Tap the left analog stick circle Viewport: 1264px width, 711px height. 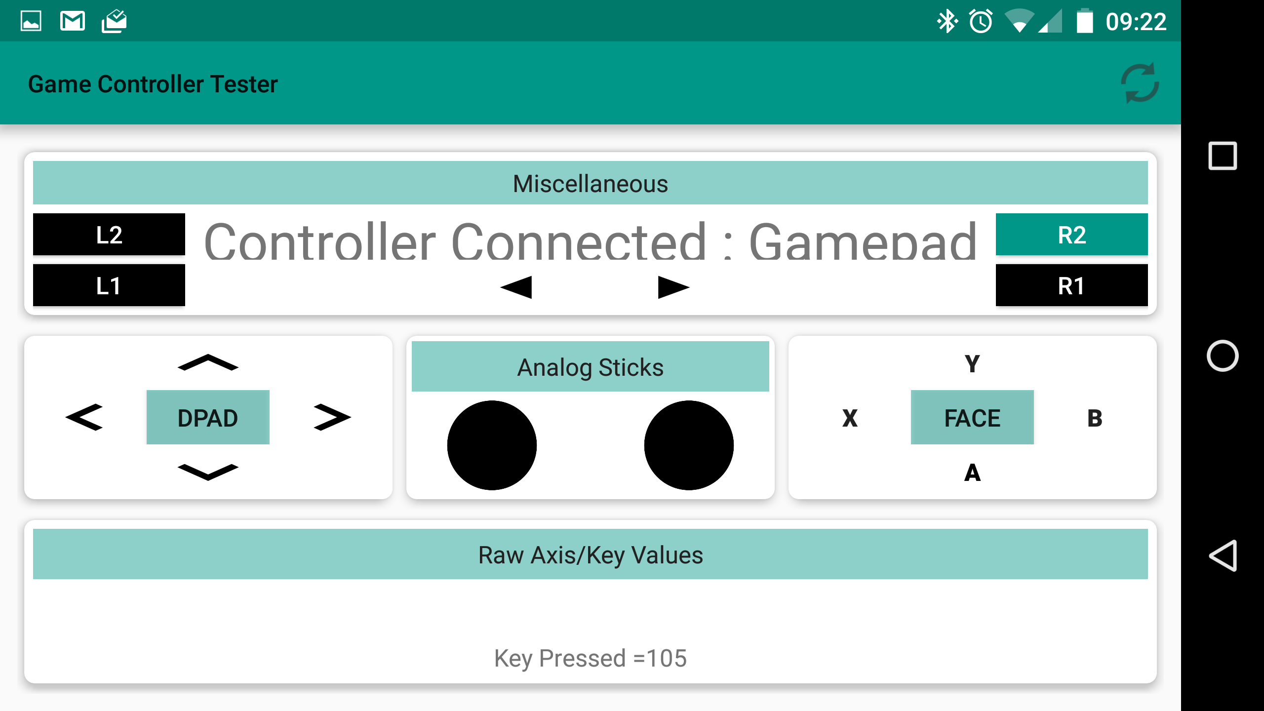pos(492,445)
